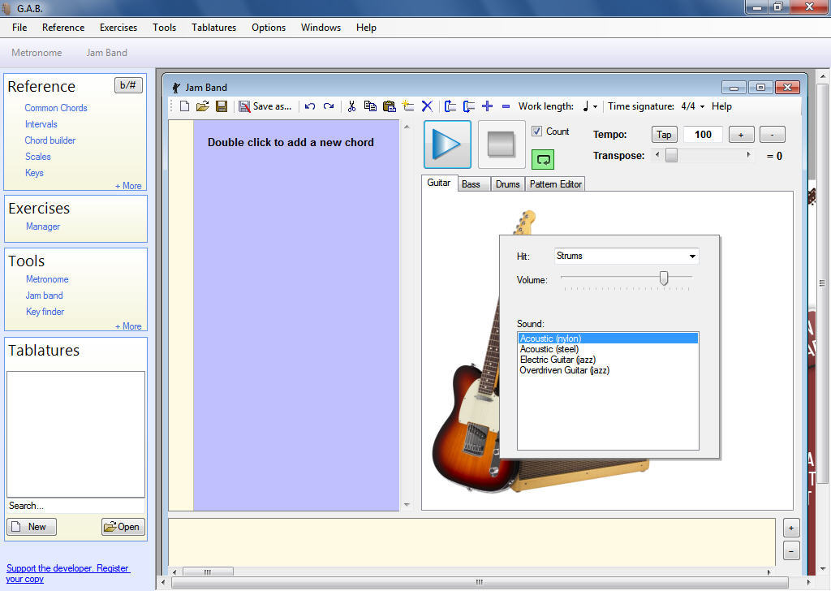The width and height of the screenshot is (831, 591).
Task: Click the Paste toolbar icon
Action: tap(390, 106)
